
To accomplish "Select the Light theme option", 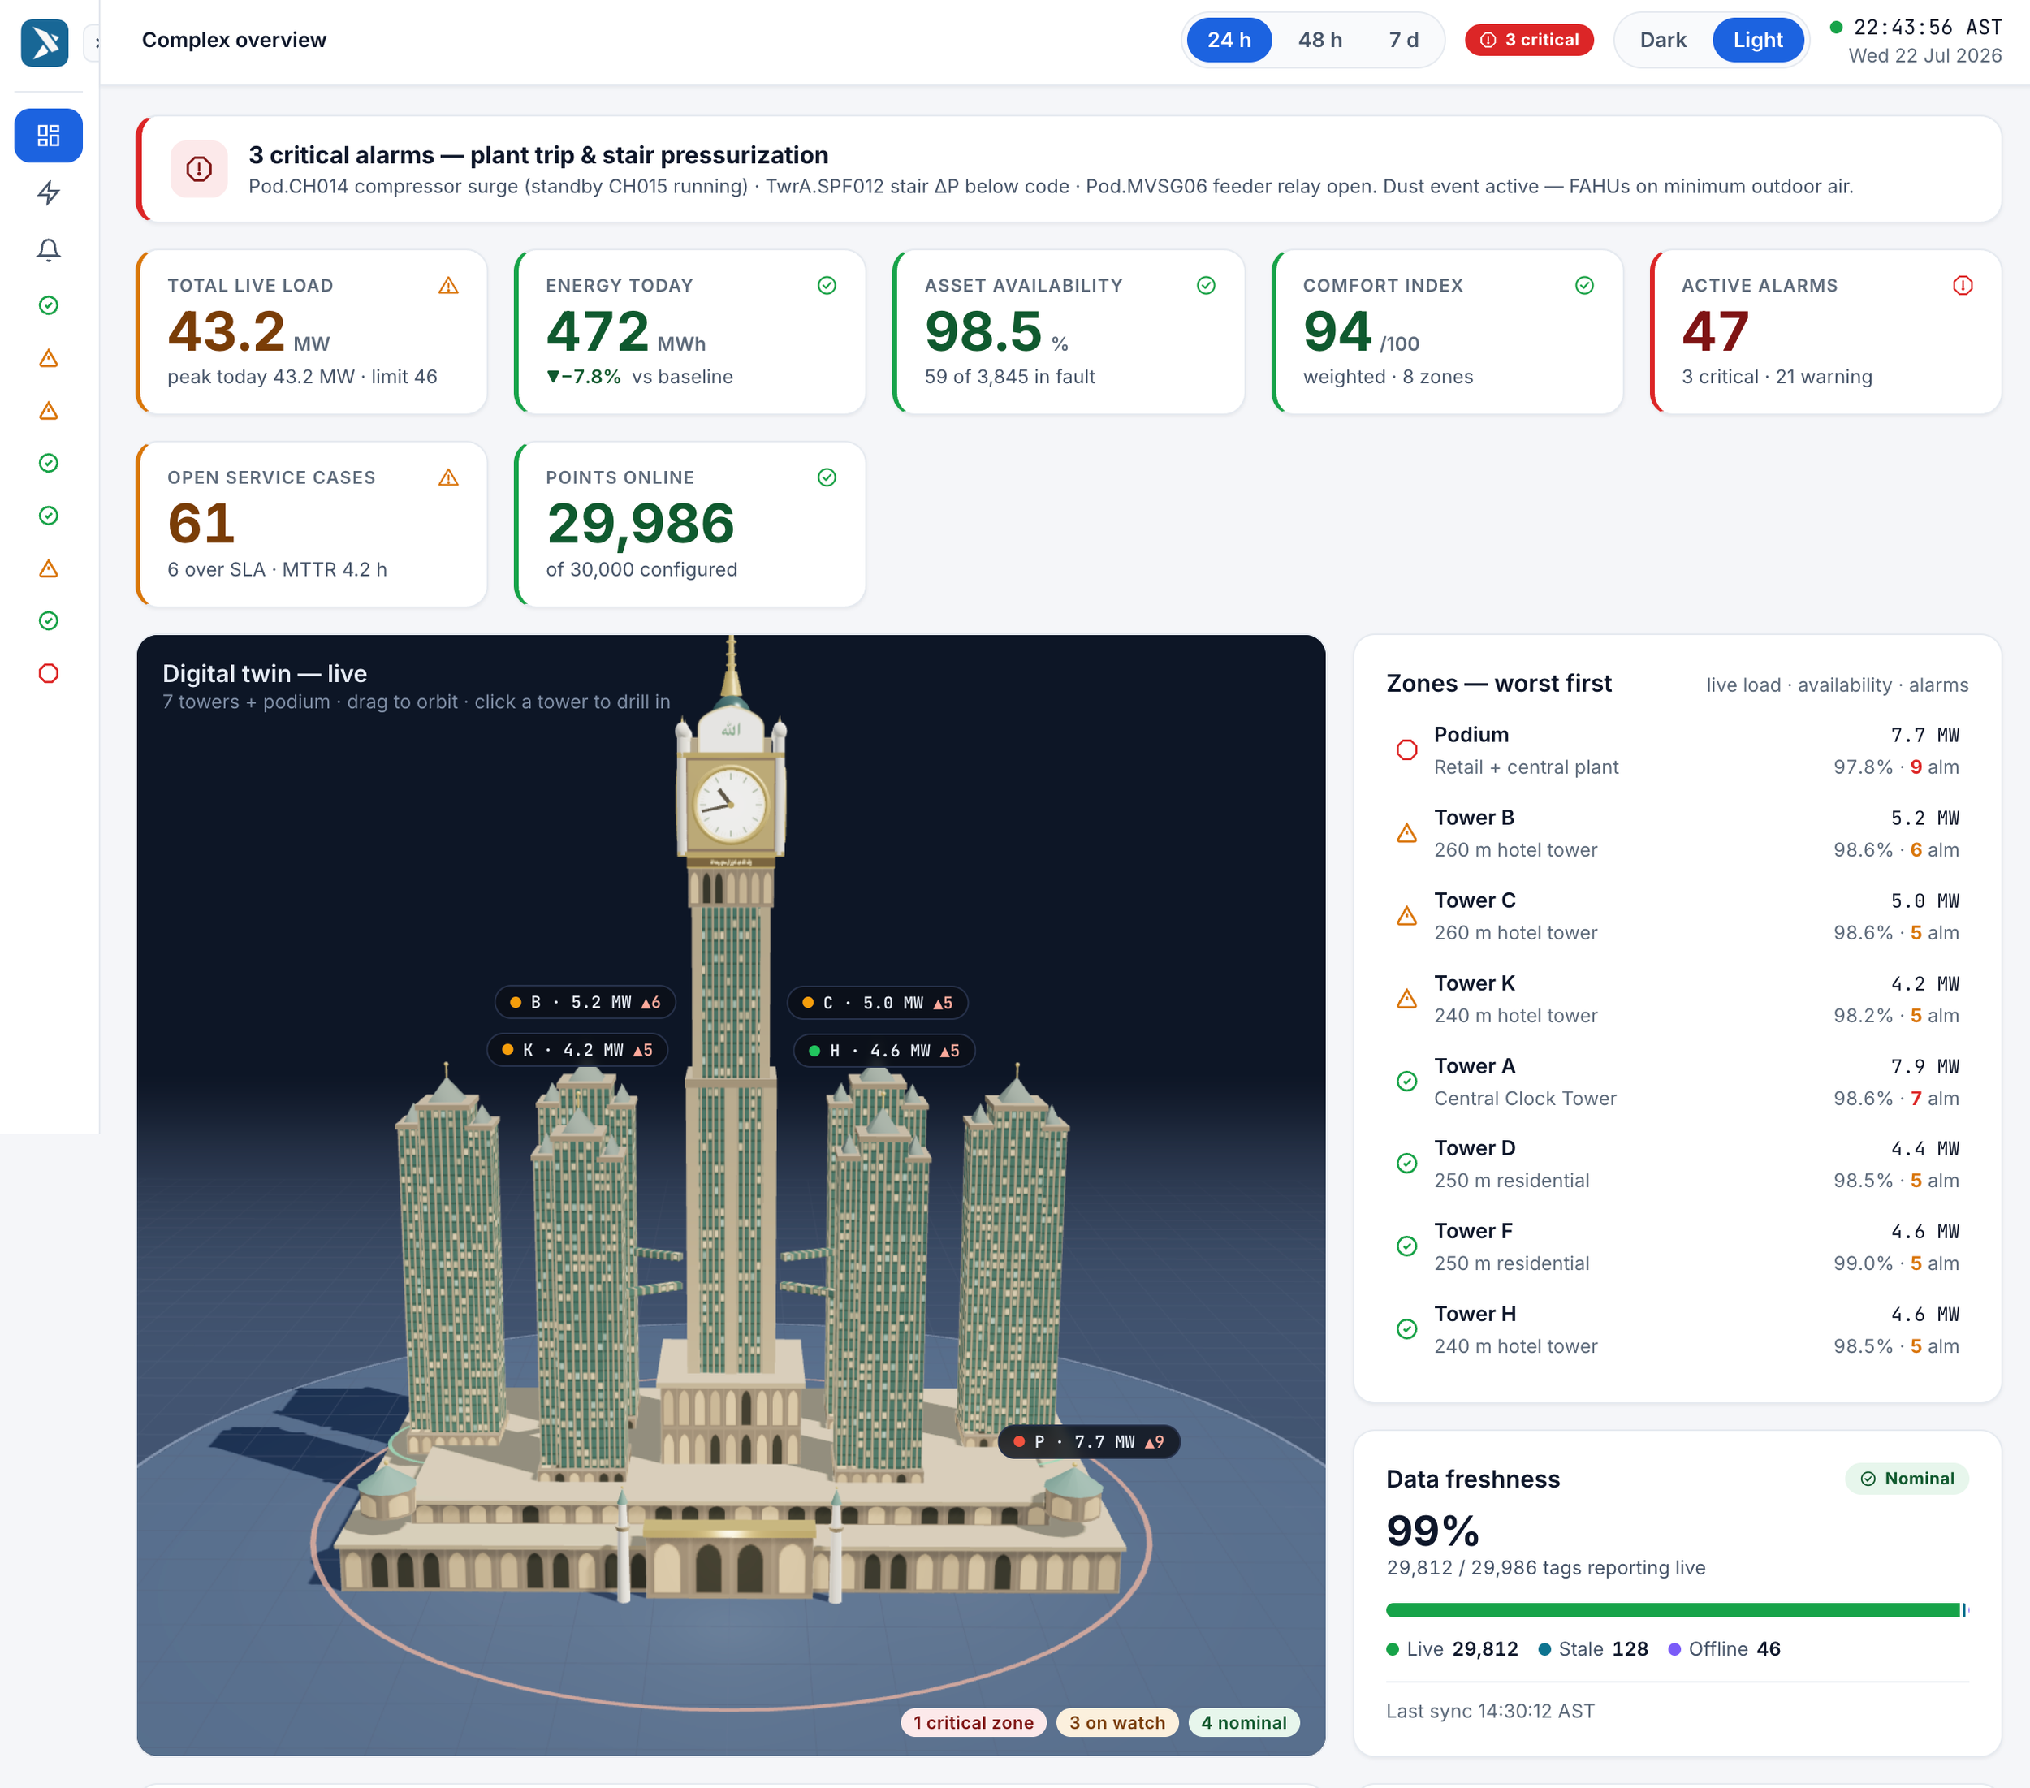I will coord(1758,40).
